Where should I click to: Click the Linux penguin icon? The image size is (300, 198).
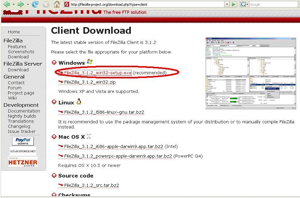click(79, 102)
